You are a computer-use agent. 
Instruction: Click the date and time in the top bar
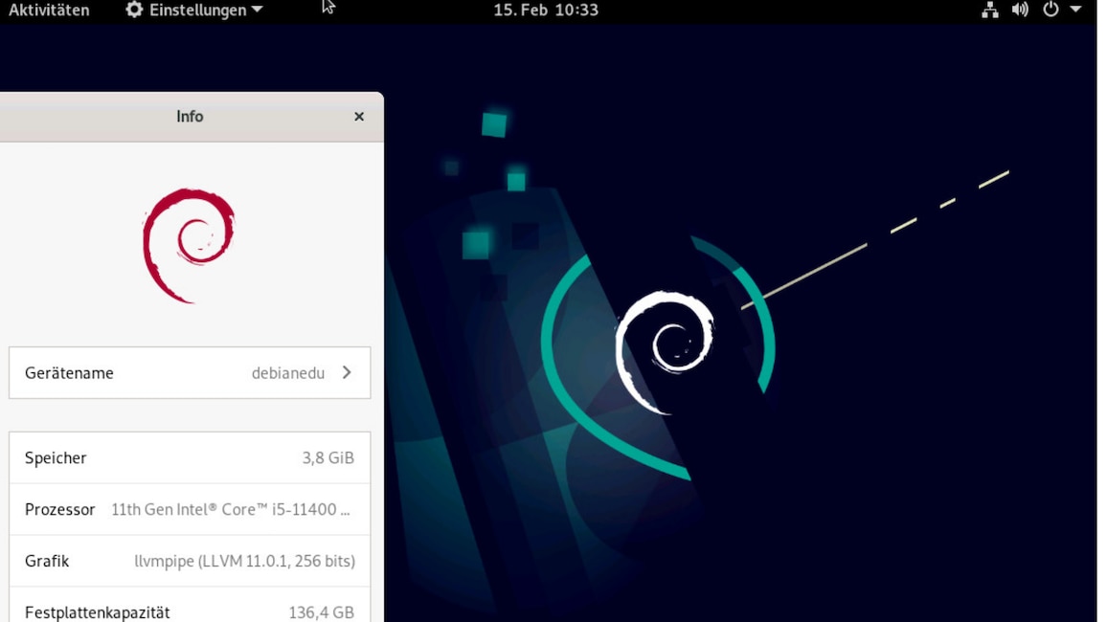[x=546, y=11]
